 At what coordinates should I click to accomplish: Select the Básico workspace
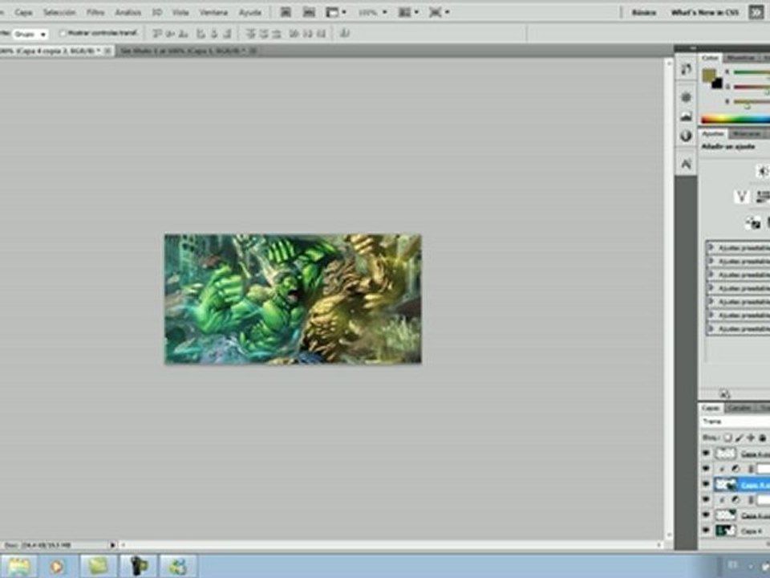click(644, 12)
